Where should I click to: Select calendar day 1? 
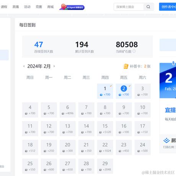(x=105, y=91)
